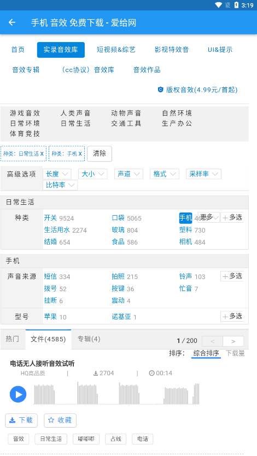Filter sound source by 铃声
This screenshot has height=456, width=257.
click(185, 276)
